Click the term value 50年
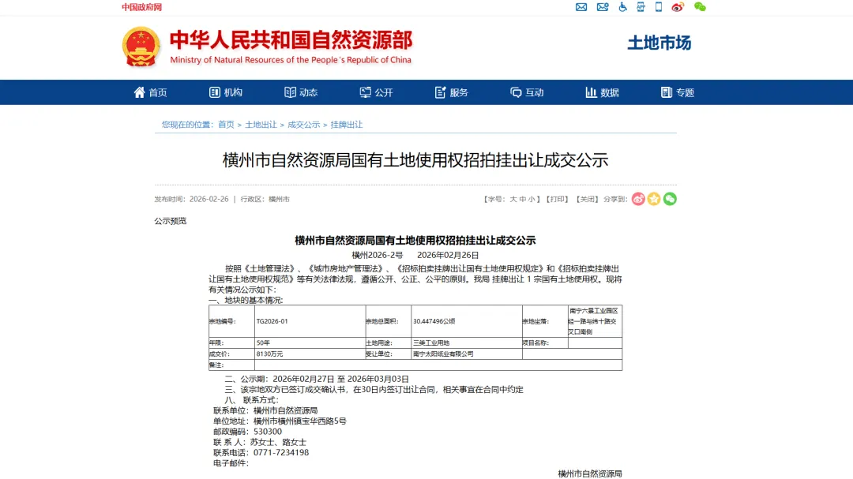 (263, 343)
